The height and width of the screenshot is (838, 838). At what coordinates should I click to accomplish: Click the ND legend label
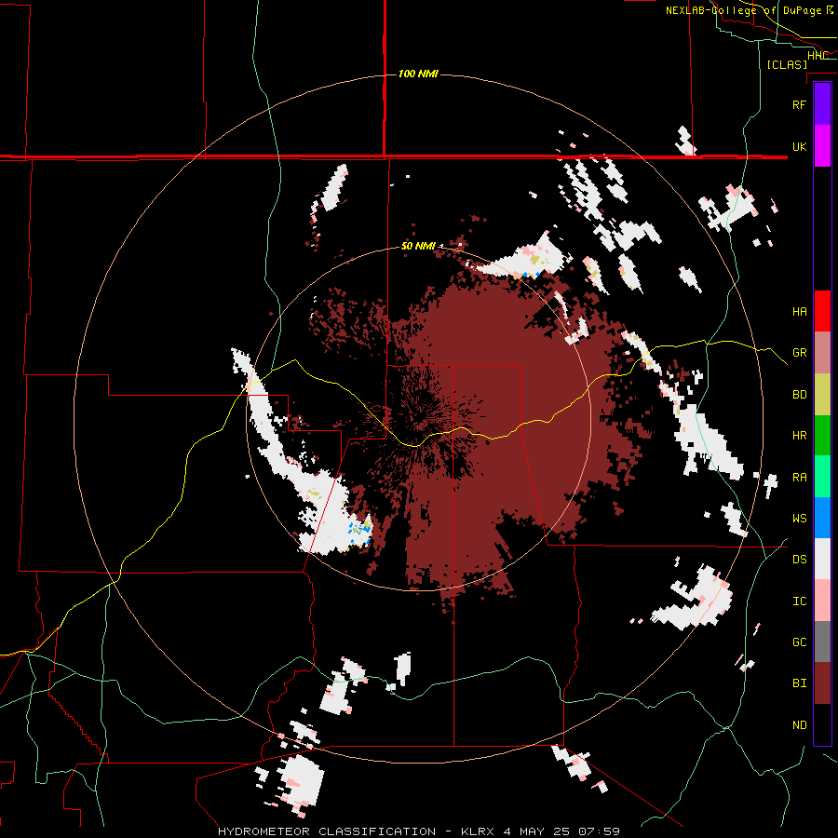[799, 724]
